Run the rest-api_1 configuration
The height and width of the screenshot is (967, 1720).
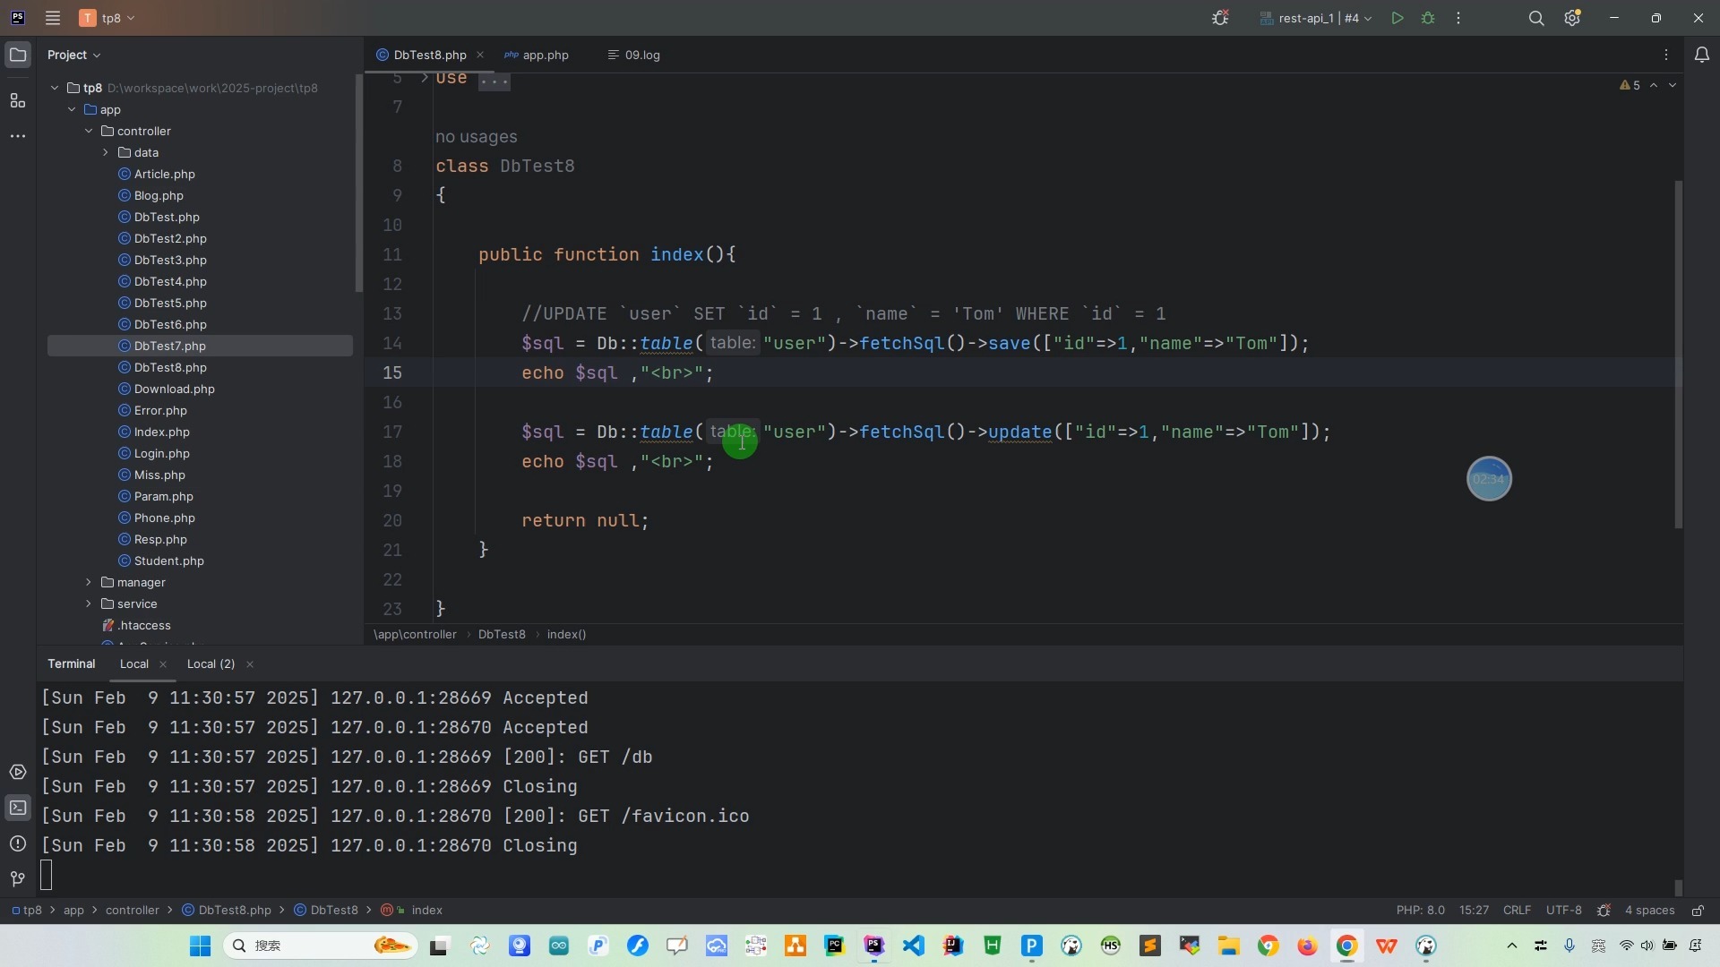(x=1397, y=18)
